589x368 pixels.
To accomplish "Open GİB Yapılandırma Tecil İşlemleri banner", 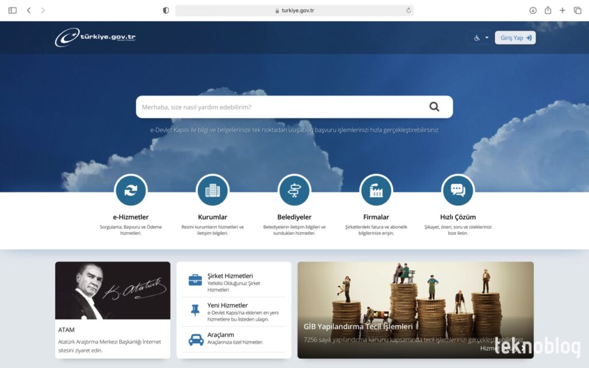I will [415, 309].
